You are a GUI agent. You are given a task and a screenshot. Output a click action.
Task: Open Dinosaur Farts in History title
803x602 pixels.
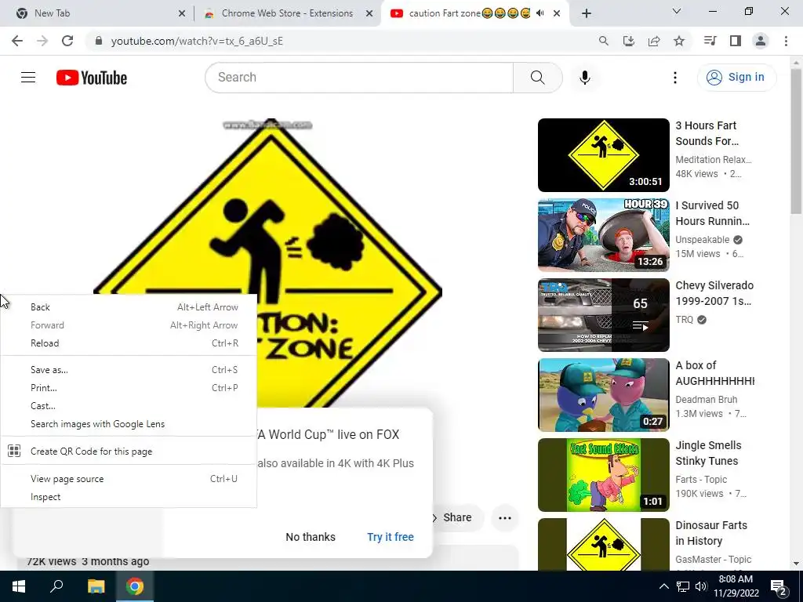coord(711,533)
